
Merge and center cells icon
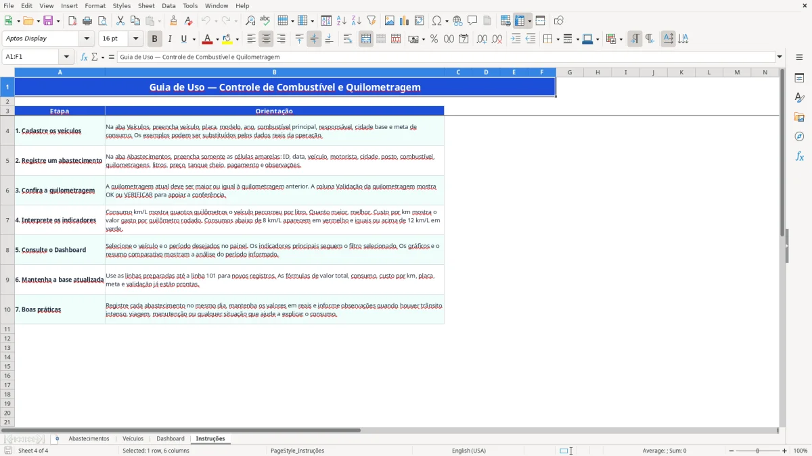click(366, 39)
